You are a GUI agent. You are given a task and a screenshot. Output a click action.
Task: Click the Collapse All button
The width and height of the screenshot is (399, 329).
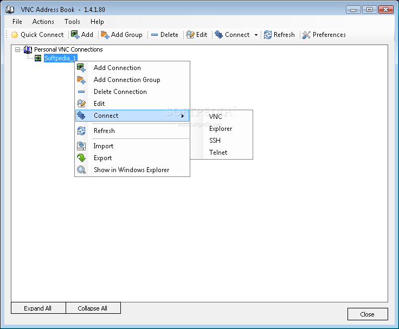pyautogui.click(x=93, y=308)
